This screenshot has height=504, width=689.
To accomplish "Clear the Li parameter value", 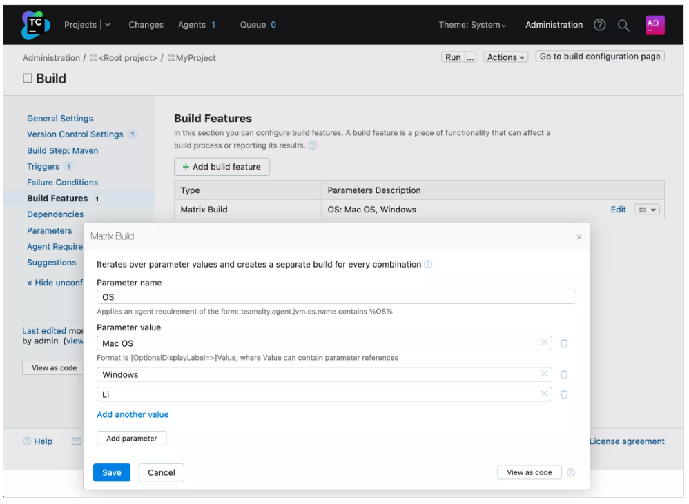I will (x=544, y=394).
